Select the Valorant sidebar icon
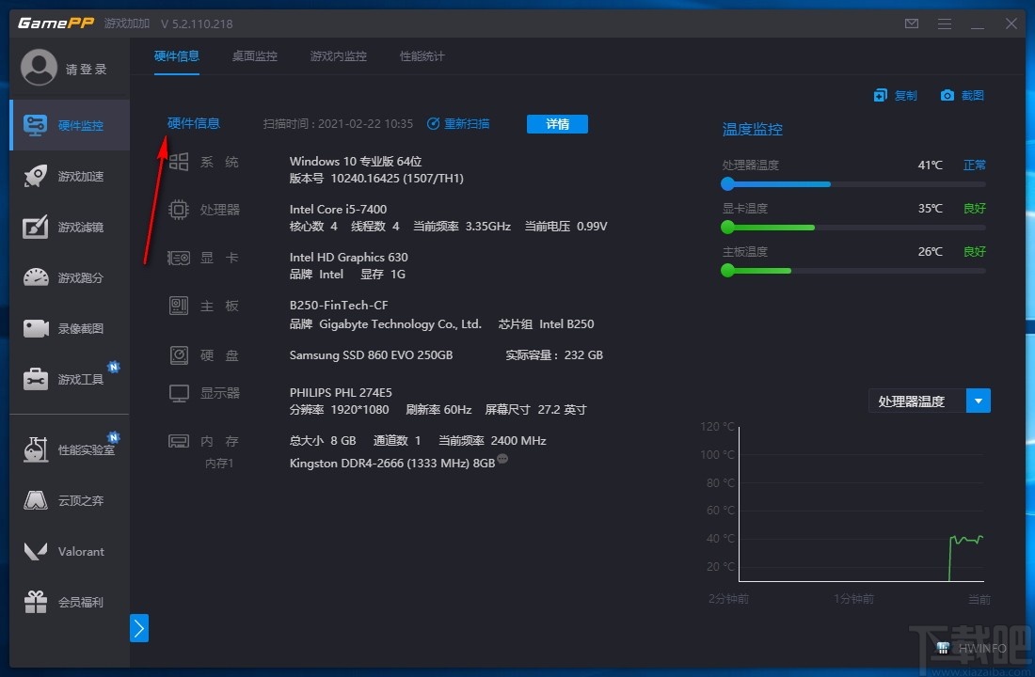Screen dimensions: 1035x677 (x=69, y=551)
